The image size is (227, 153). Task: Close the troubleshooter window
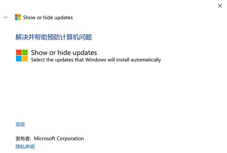point(220,5)
